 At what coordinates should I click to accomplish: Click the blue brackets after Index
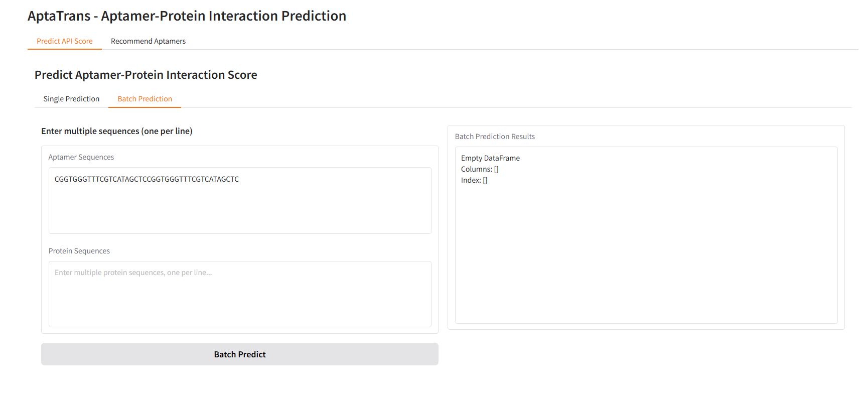coord(485,180)
